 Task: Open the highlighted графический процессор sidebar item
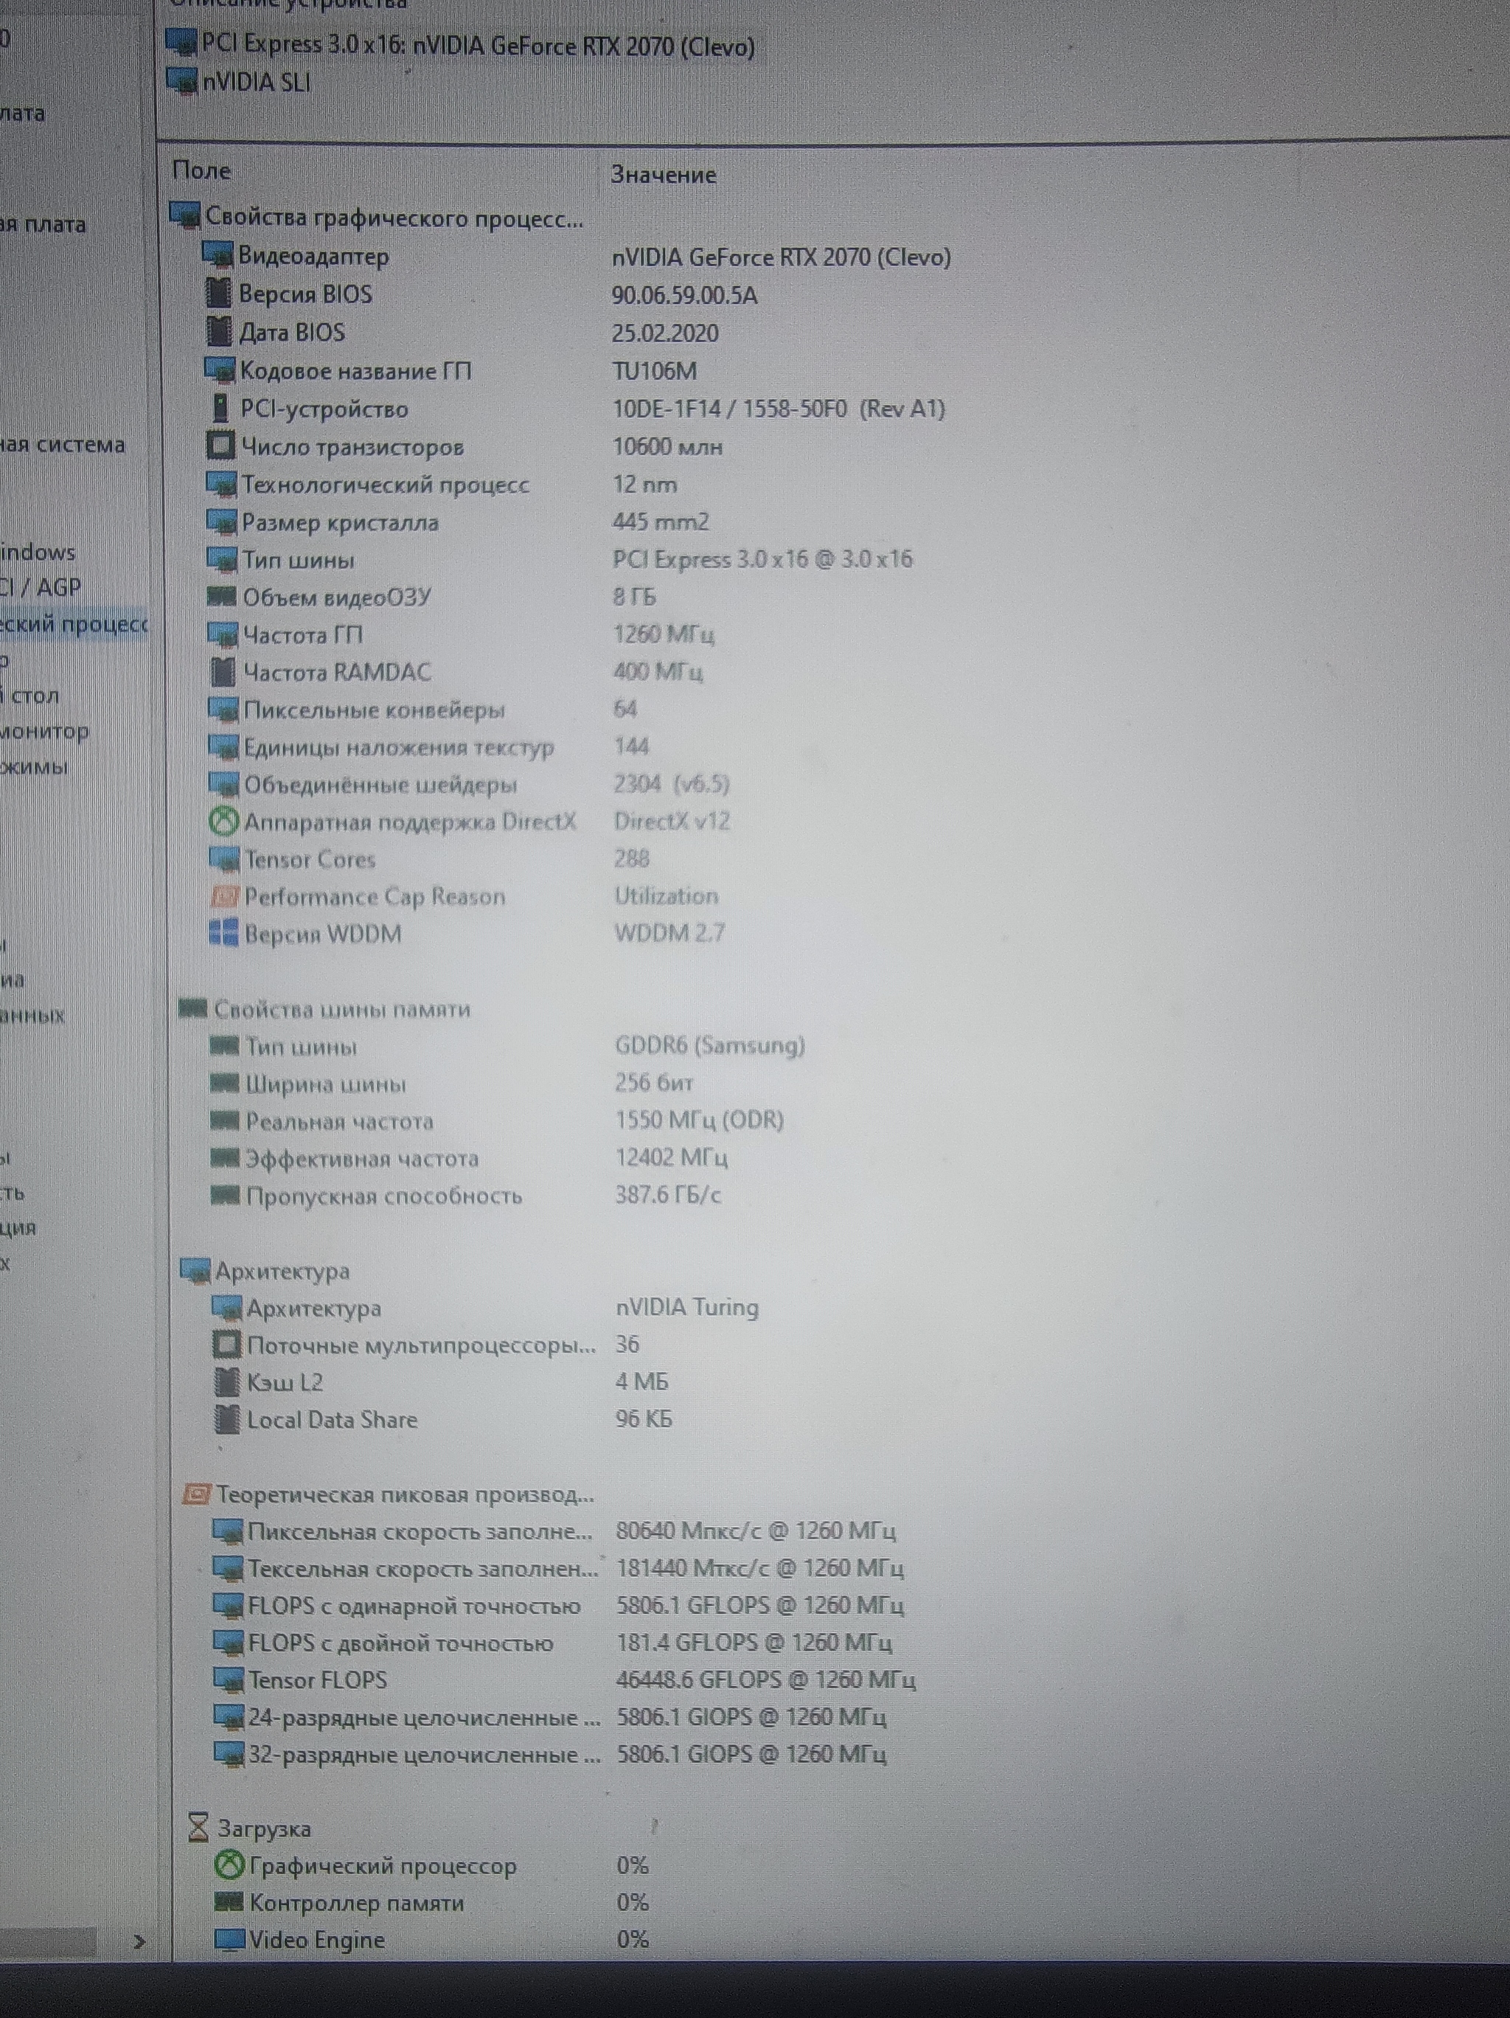(x=73, y=625)
